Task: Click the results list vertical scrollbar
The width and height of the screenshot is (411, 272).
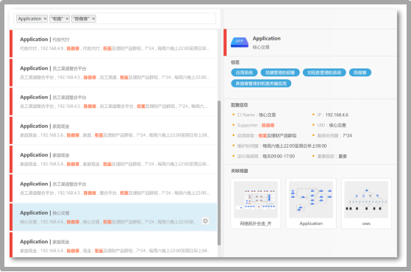Action: click(x=219, y=173)
